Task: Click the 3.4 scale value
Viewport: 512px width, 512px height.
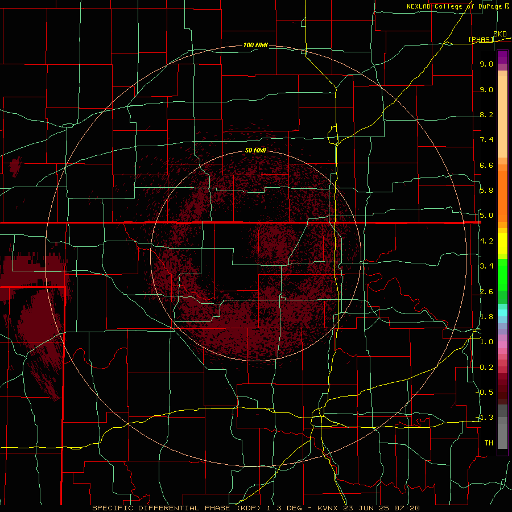Action: pos(486,266)
